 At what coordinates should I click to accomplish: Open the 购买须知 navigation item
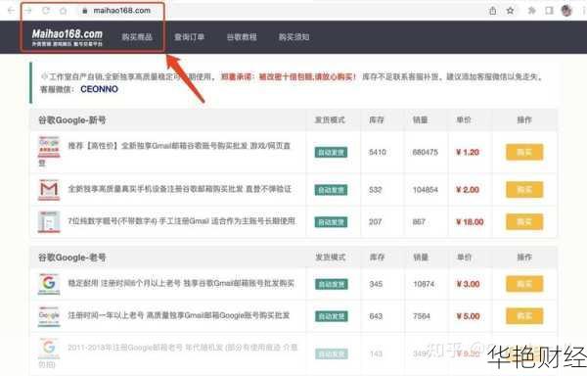point(293,37)
